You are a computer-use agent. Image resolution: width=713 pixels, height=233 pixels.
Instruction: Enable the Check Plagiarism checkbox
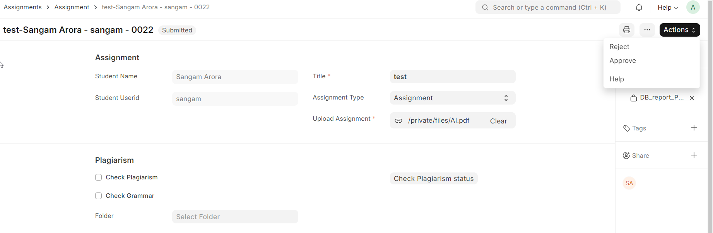pos(99,177)
